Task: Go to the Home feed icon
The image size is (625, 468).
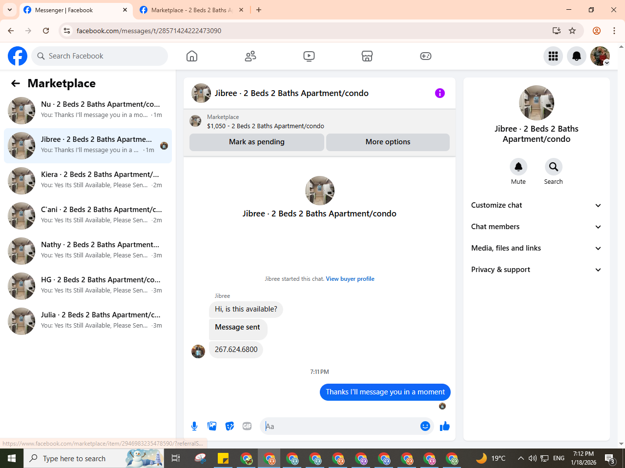Action: pos(192,56)
